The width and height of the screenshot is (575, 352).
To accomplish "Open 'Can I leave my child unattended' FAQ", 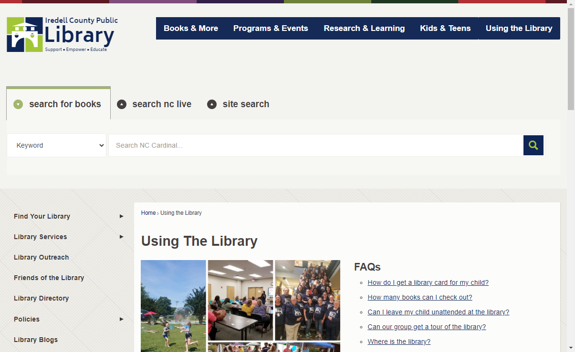I will pos(439,312).
